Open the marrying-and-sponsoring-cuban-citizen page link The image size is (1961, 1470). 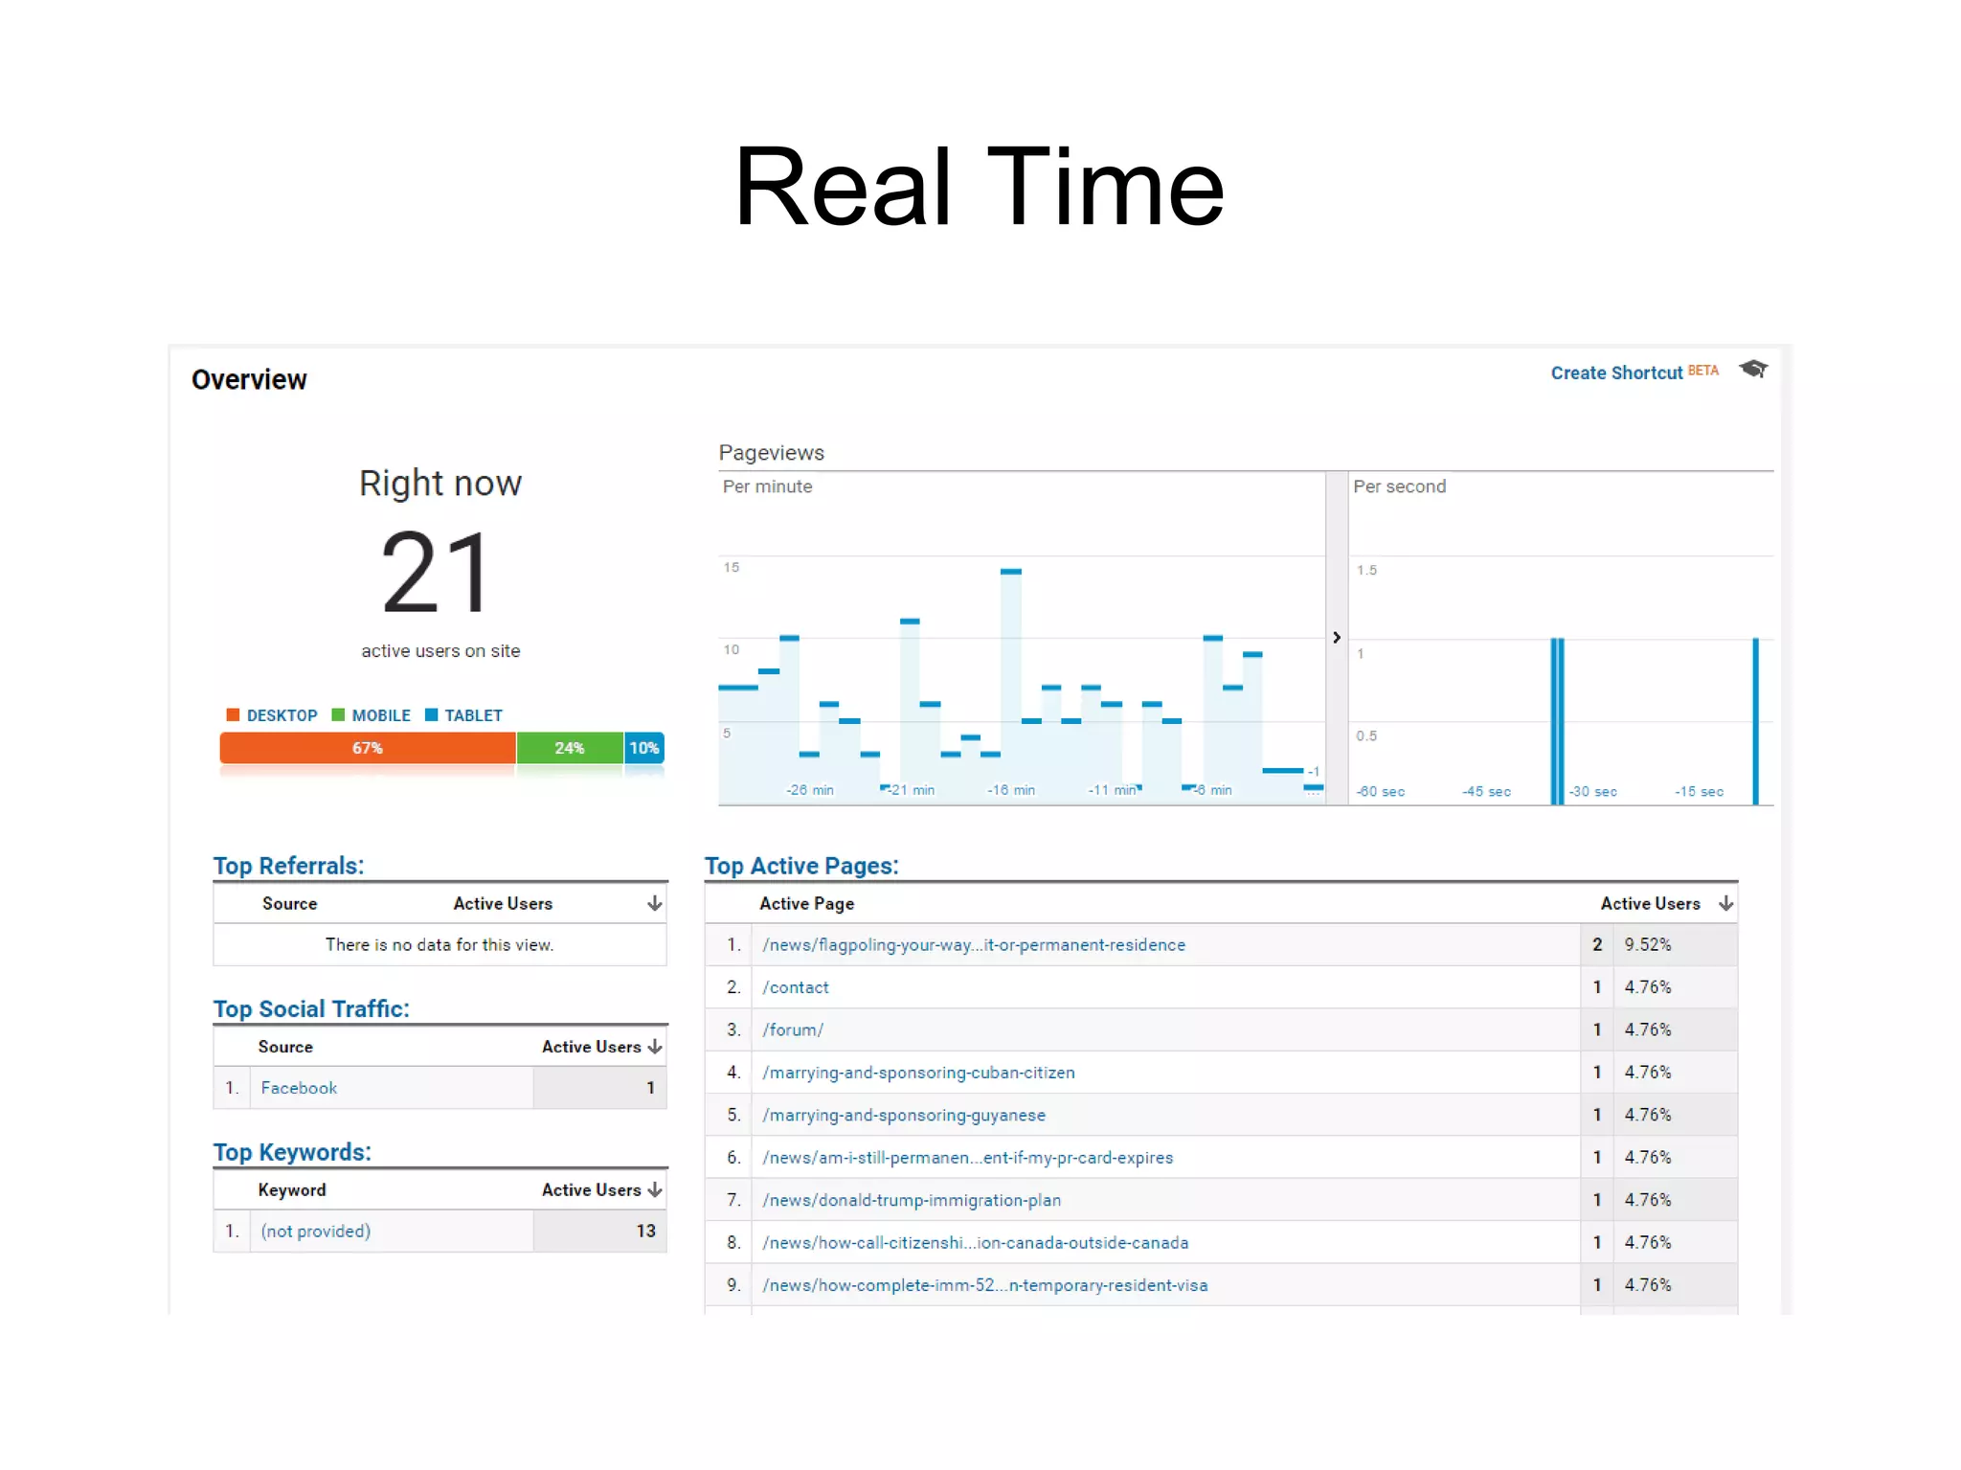(x=918, y=1073)
